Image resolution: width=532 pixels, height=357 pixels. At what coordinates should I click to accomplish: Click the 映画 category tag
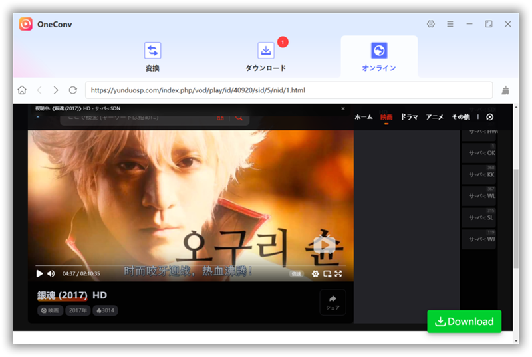pos(50,310)
